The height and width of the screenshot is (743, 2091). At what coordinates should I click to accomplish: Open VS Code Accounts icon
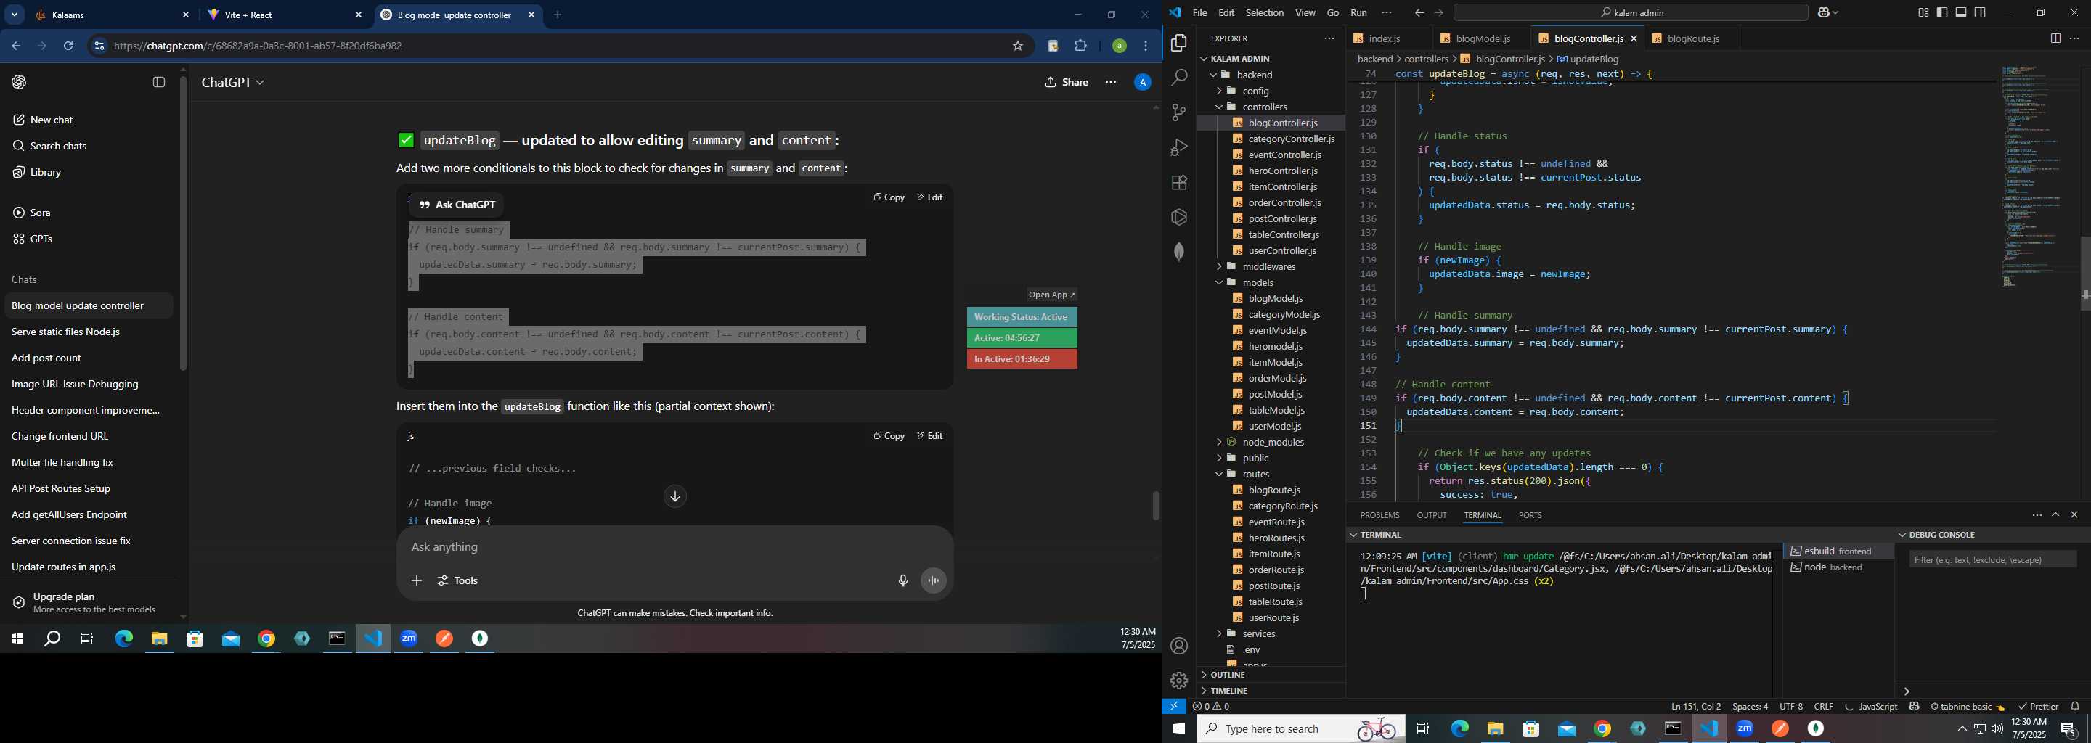tap(1178, 646)
